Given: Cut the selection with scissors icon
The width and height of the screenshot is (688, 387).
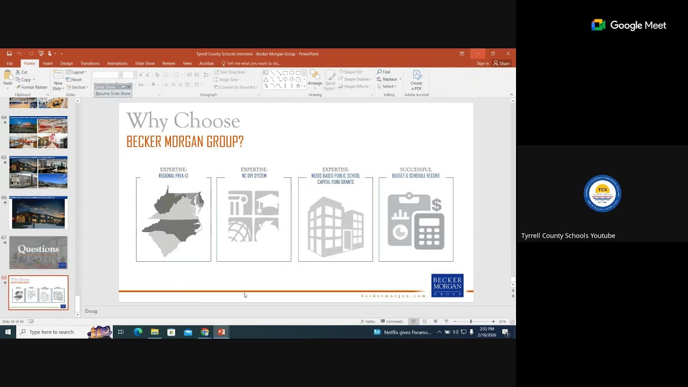Looking at the screenshot, I should tap(21, 72).
